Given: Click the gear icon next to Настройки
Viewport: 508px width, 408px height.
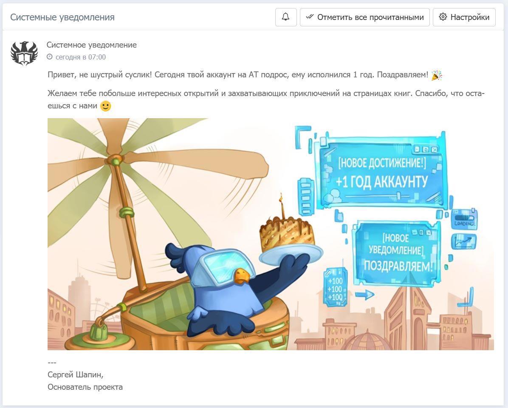Looking at the screenshot, I should [443, 17].
